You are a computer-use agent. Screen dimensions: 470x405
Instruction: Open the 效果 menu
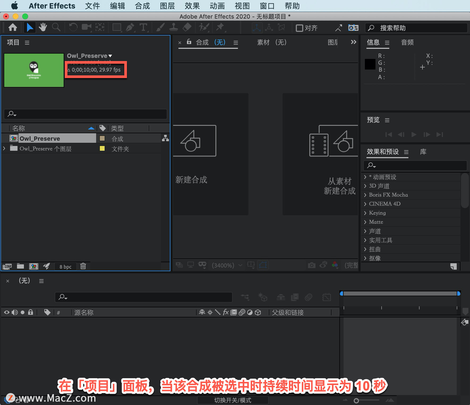pos(192,6)
